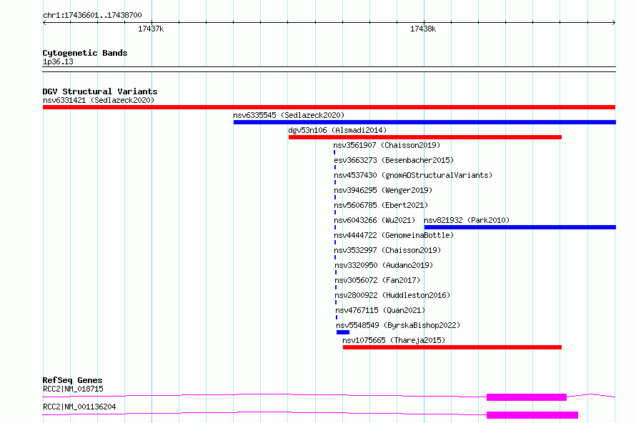636x423 pixels.
Task: Click nsv6043266 (Wu2021) label
Action: [x=374, y=220]
